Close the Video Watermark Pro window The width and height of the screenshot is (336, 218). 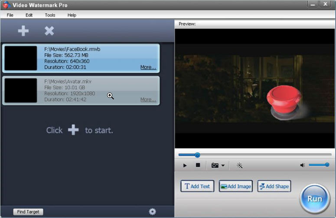coord(325,4)
